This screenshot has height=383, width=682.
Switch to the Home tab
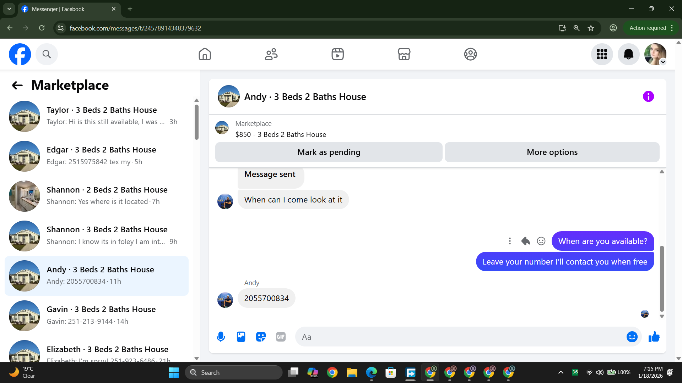click(x=205, y=54)
